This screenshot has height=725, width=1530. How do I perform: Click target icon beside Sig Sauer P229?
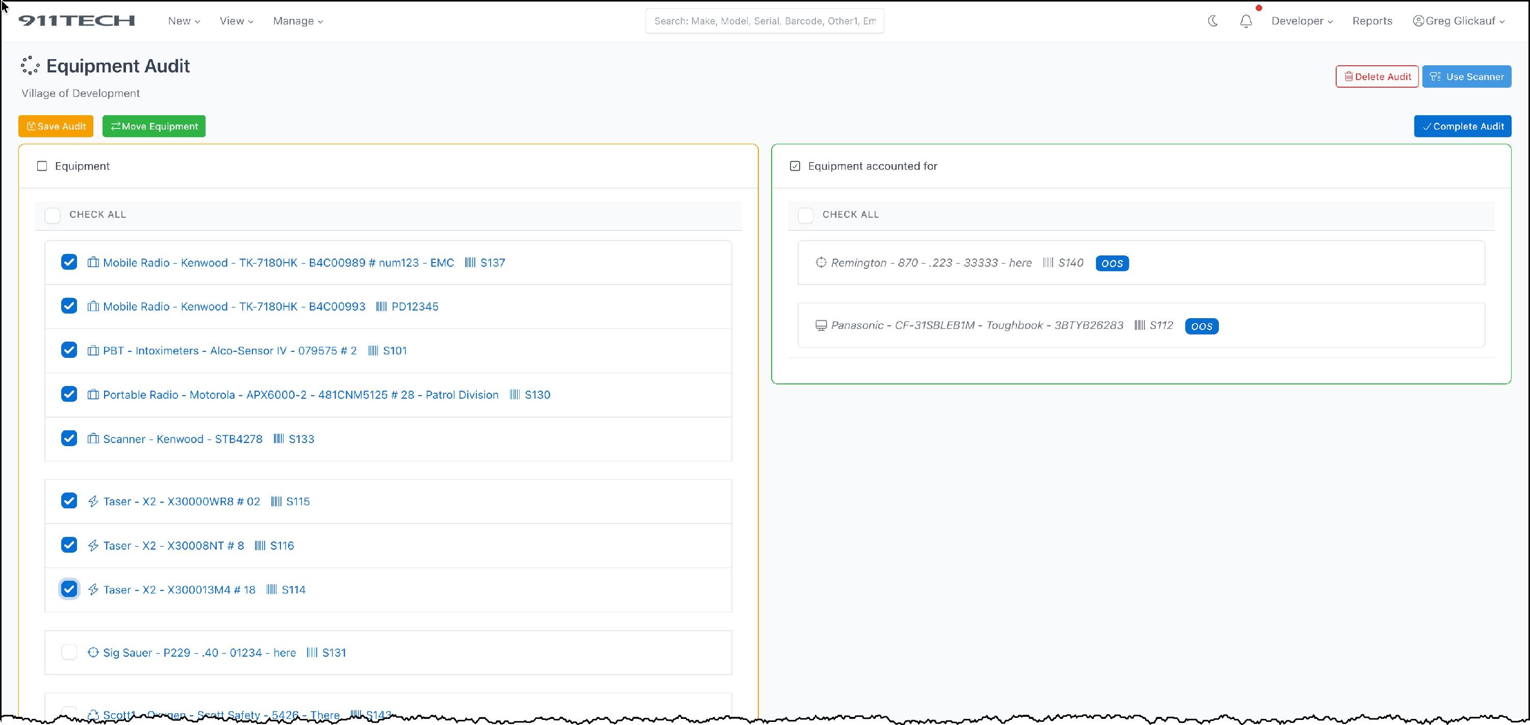point(93,653)
